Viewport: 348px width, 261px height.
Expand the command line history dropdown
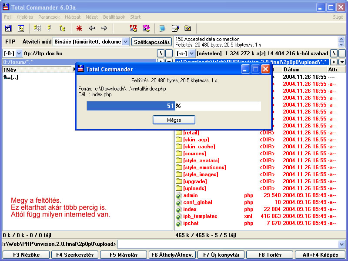pos(341,244)
